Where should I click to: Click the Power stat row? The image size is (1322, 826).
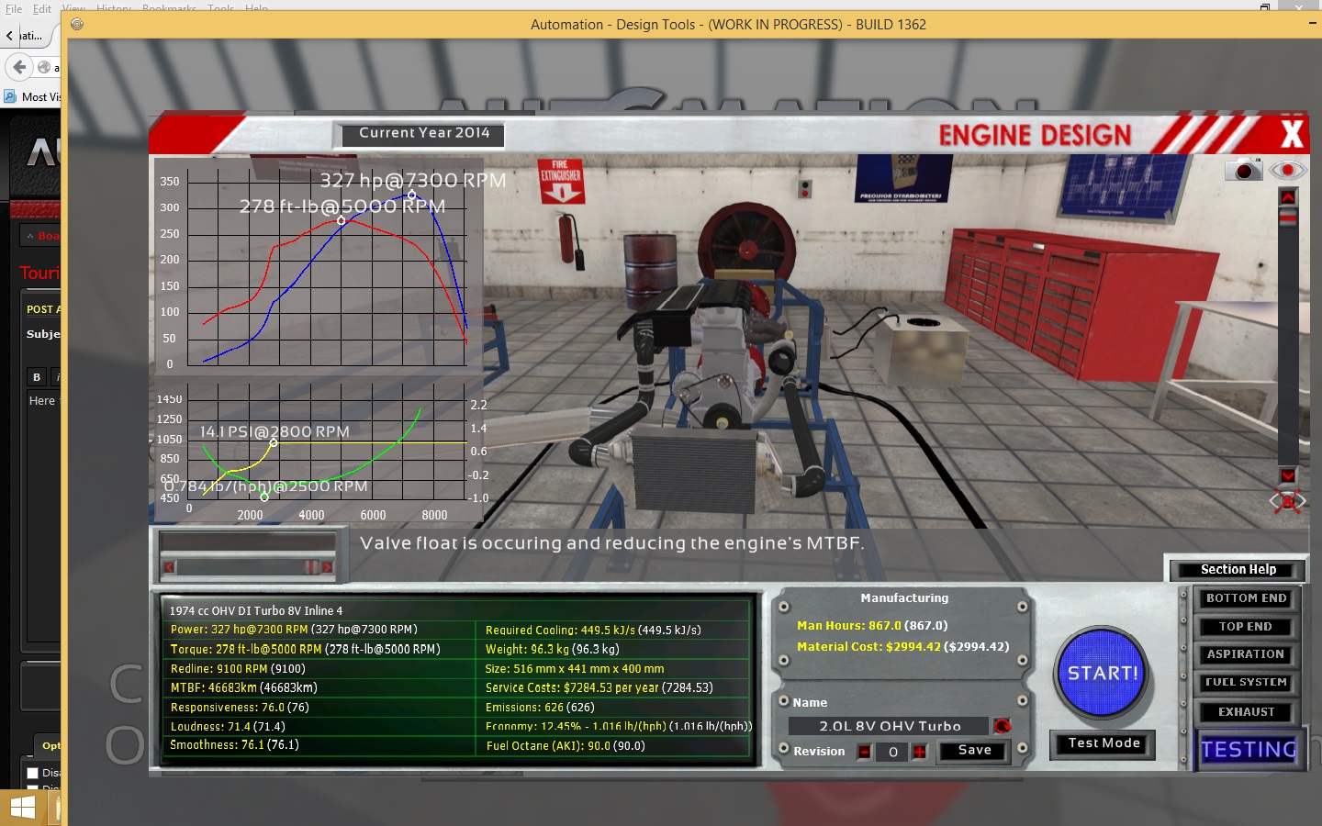[319, 630]
